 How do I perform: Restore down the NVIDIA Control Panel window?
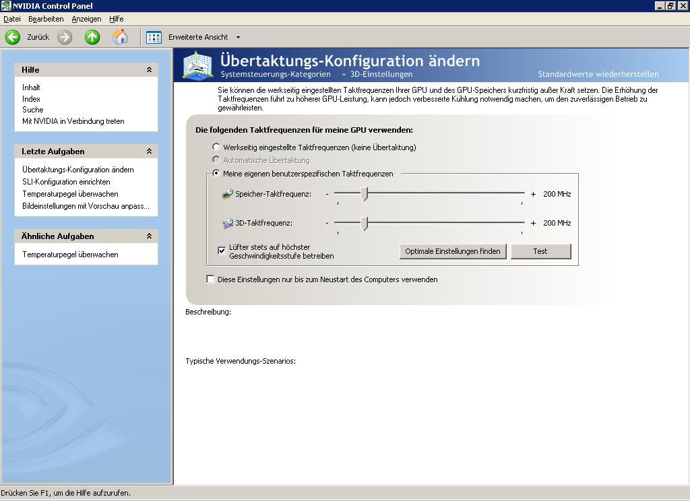(x=670, y=5)
